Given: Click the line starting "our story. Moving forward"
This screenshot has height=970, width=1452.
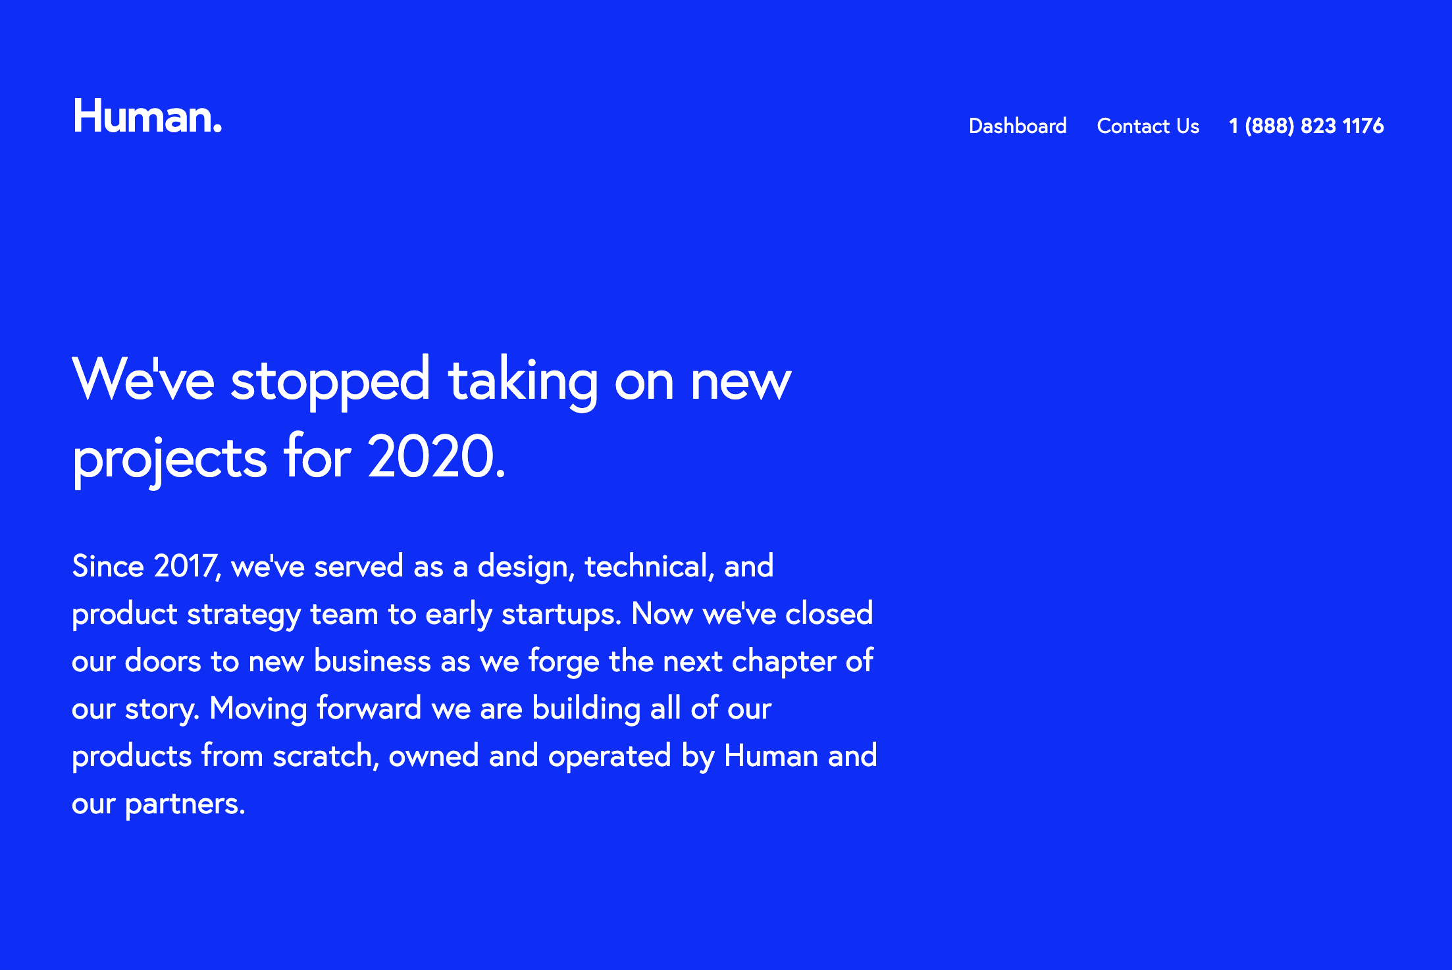Looking at the screenshot, I should (421, 709).
